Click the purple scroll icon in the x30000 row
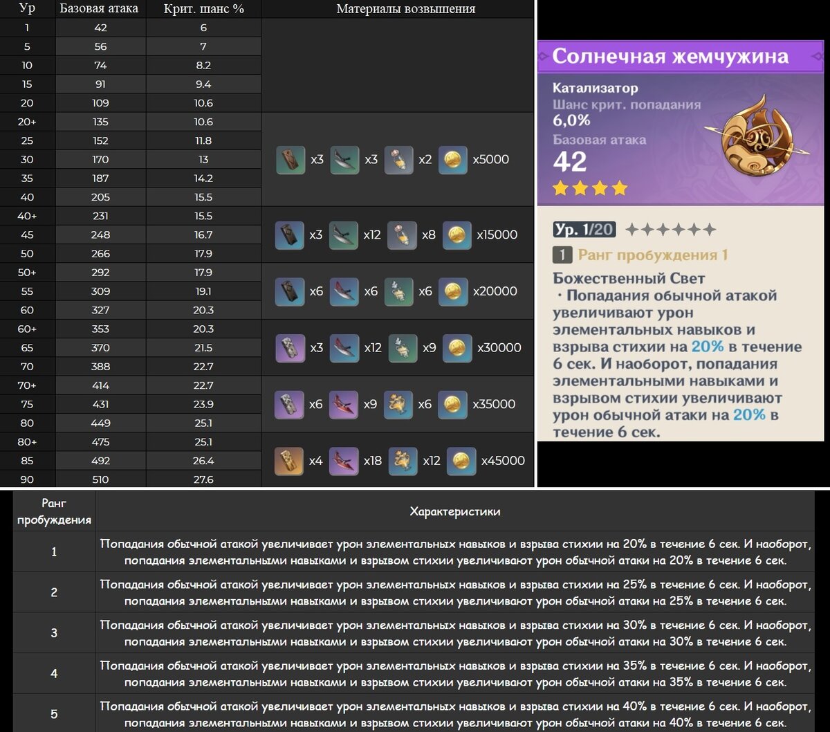 pos(290,348)
